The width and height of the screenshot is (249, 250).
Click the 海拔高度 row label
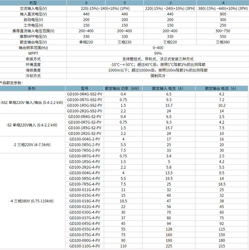(33, 70)
